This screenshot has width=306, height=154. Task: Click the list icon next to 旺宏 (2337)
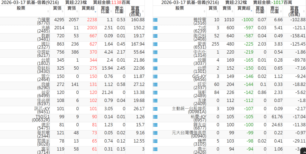[155, 85]
